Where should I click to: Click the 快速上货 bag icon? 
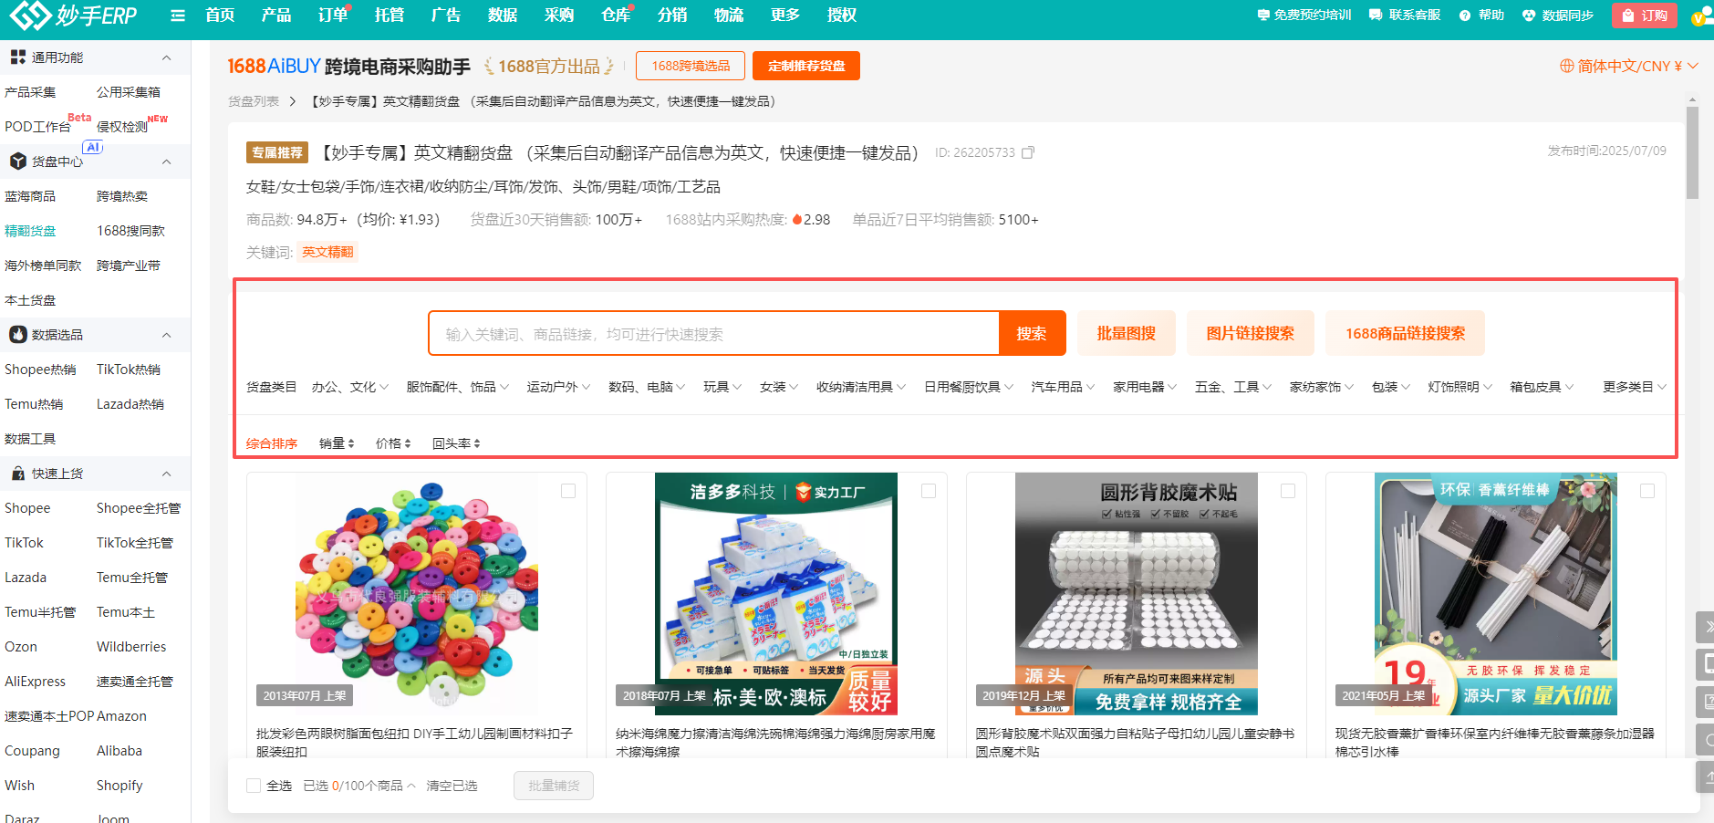[18, 474]
